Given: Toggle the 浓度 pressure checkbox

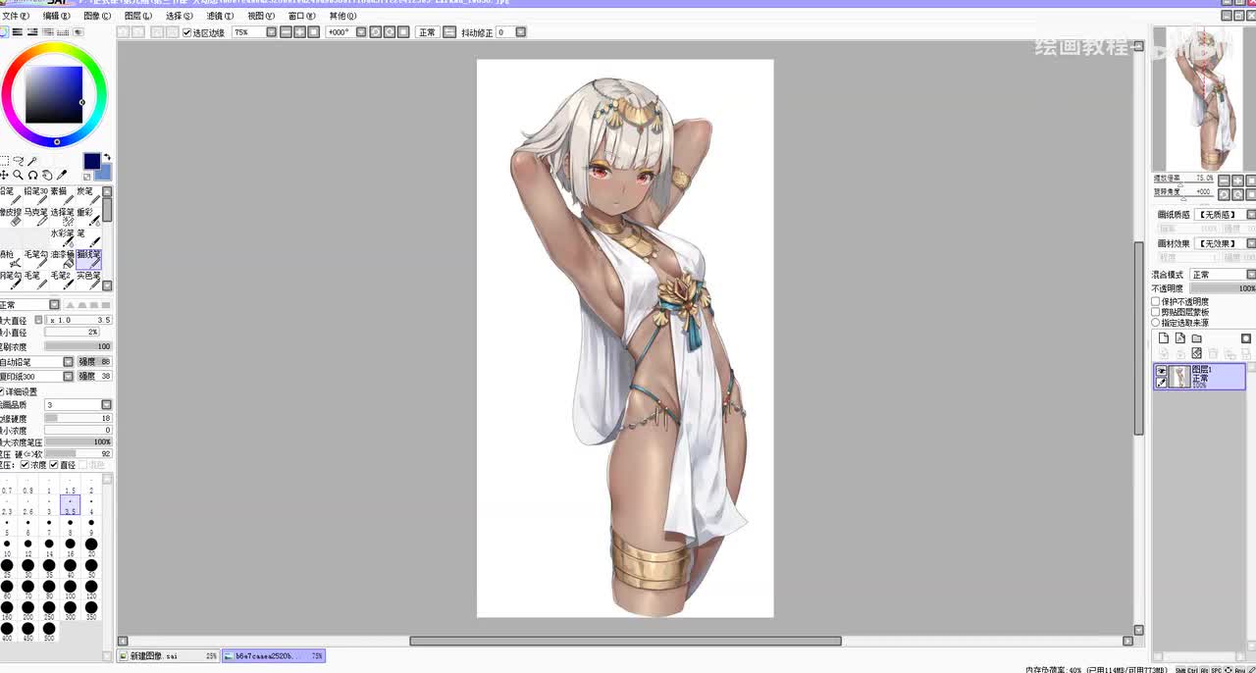Looking at the screenshot, I should (x=25, y=464).
